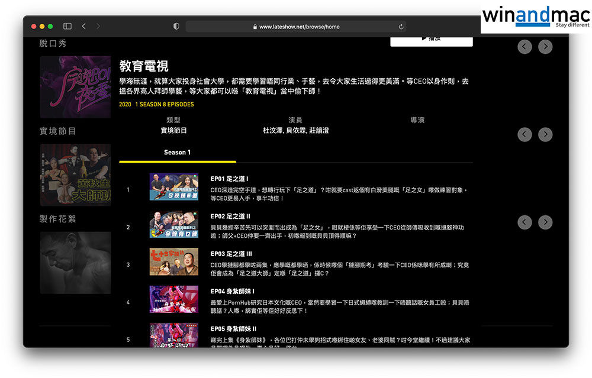Select the 脫口秀 show poster thumbnail

click(x=75, y=87)
